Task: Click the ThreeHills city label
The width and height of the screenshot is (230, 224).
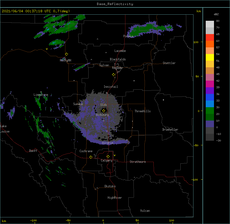Action: tap(142, 111)
